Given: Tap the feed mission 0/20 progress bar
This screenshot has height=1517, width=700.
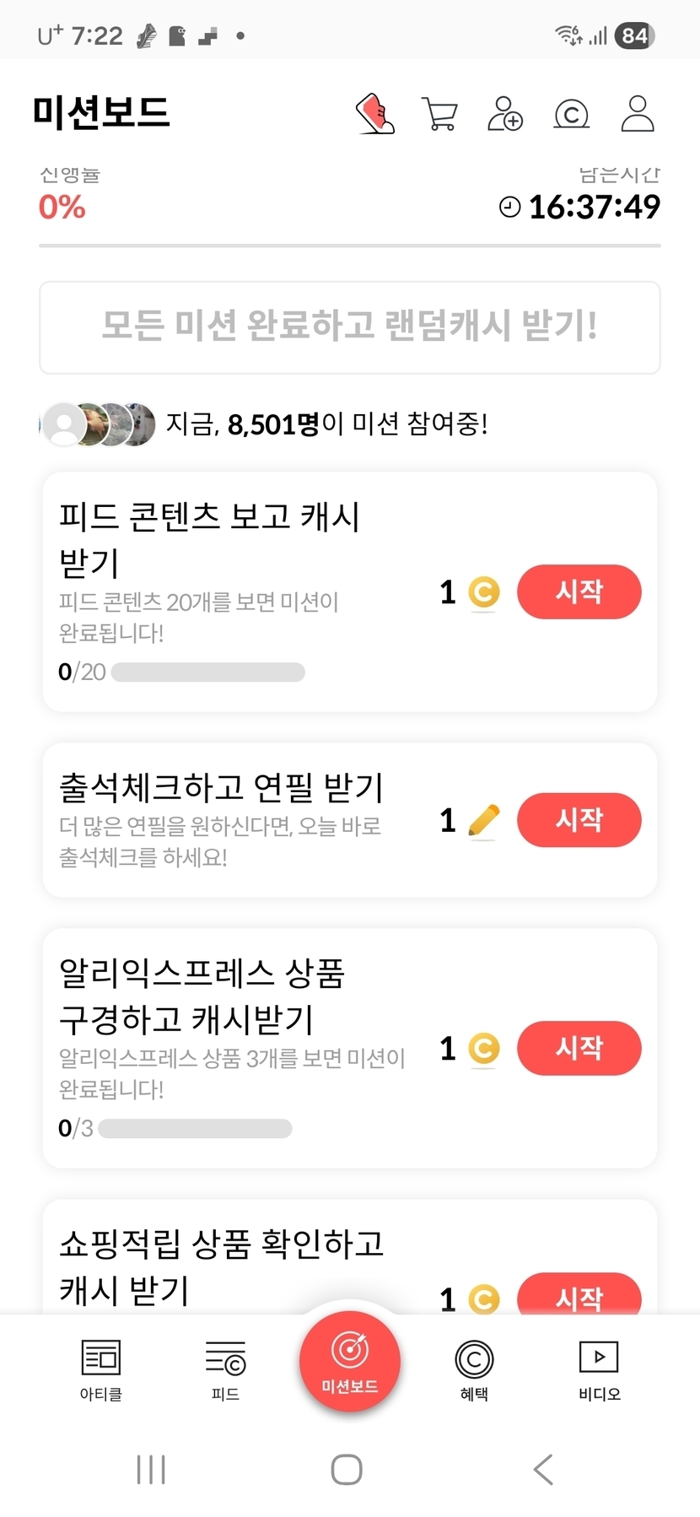Looking at the screenshot, I should click(x=207, y=672).
